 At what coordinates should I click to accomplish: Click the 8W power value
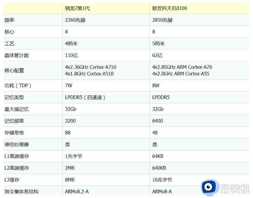click(156, 86)
